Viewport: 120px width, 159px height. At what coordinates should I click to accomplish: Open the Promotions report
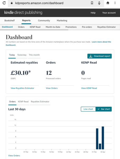[x=71, y=27]
